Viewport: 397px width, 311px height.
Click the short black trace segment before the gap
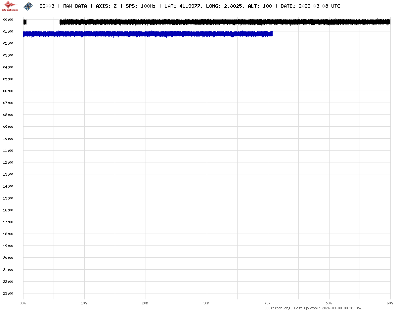25,22
